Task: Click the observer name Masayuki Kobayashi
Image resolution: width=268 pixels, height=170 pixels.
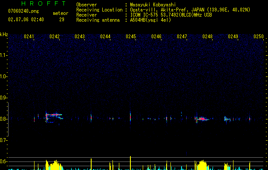Action: tap(153, 5)
